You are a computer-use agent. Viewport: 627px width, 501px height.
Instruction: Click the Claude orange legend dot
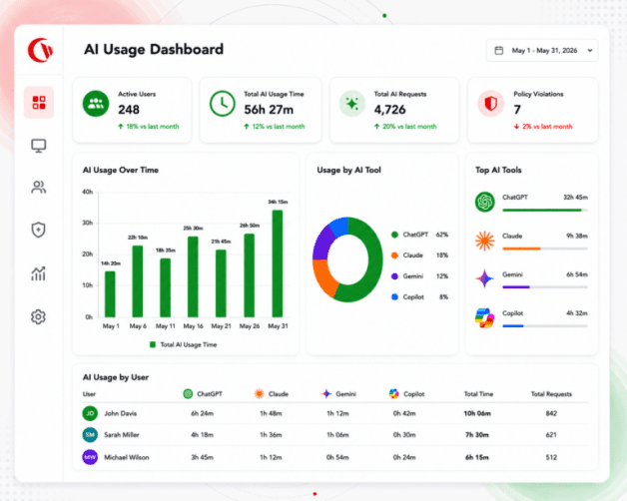point(394,255)
